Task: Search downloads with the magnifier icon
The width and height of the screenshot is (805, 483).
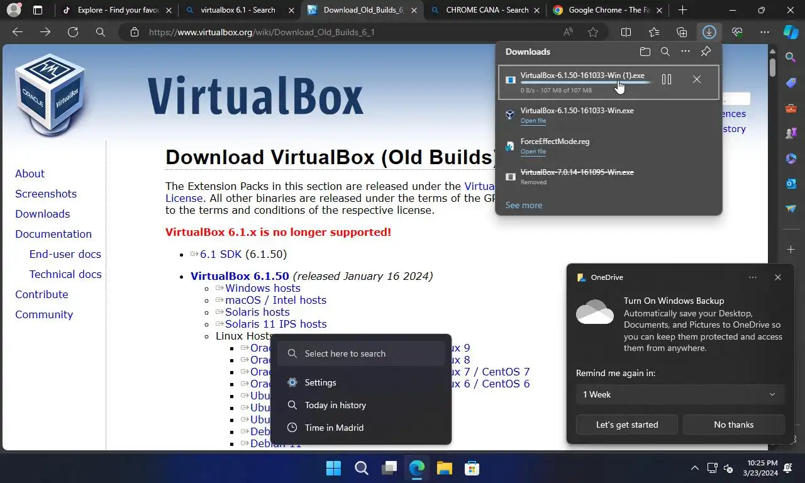Action: (665, 52)
